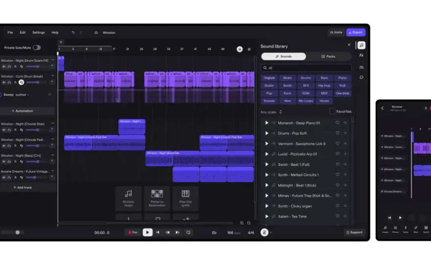Favorite Monarch - Deep Piano 01 with heart
The image size is (431, 264).
(337, 123)
